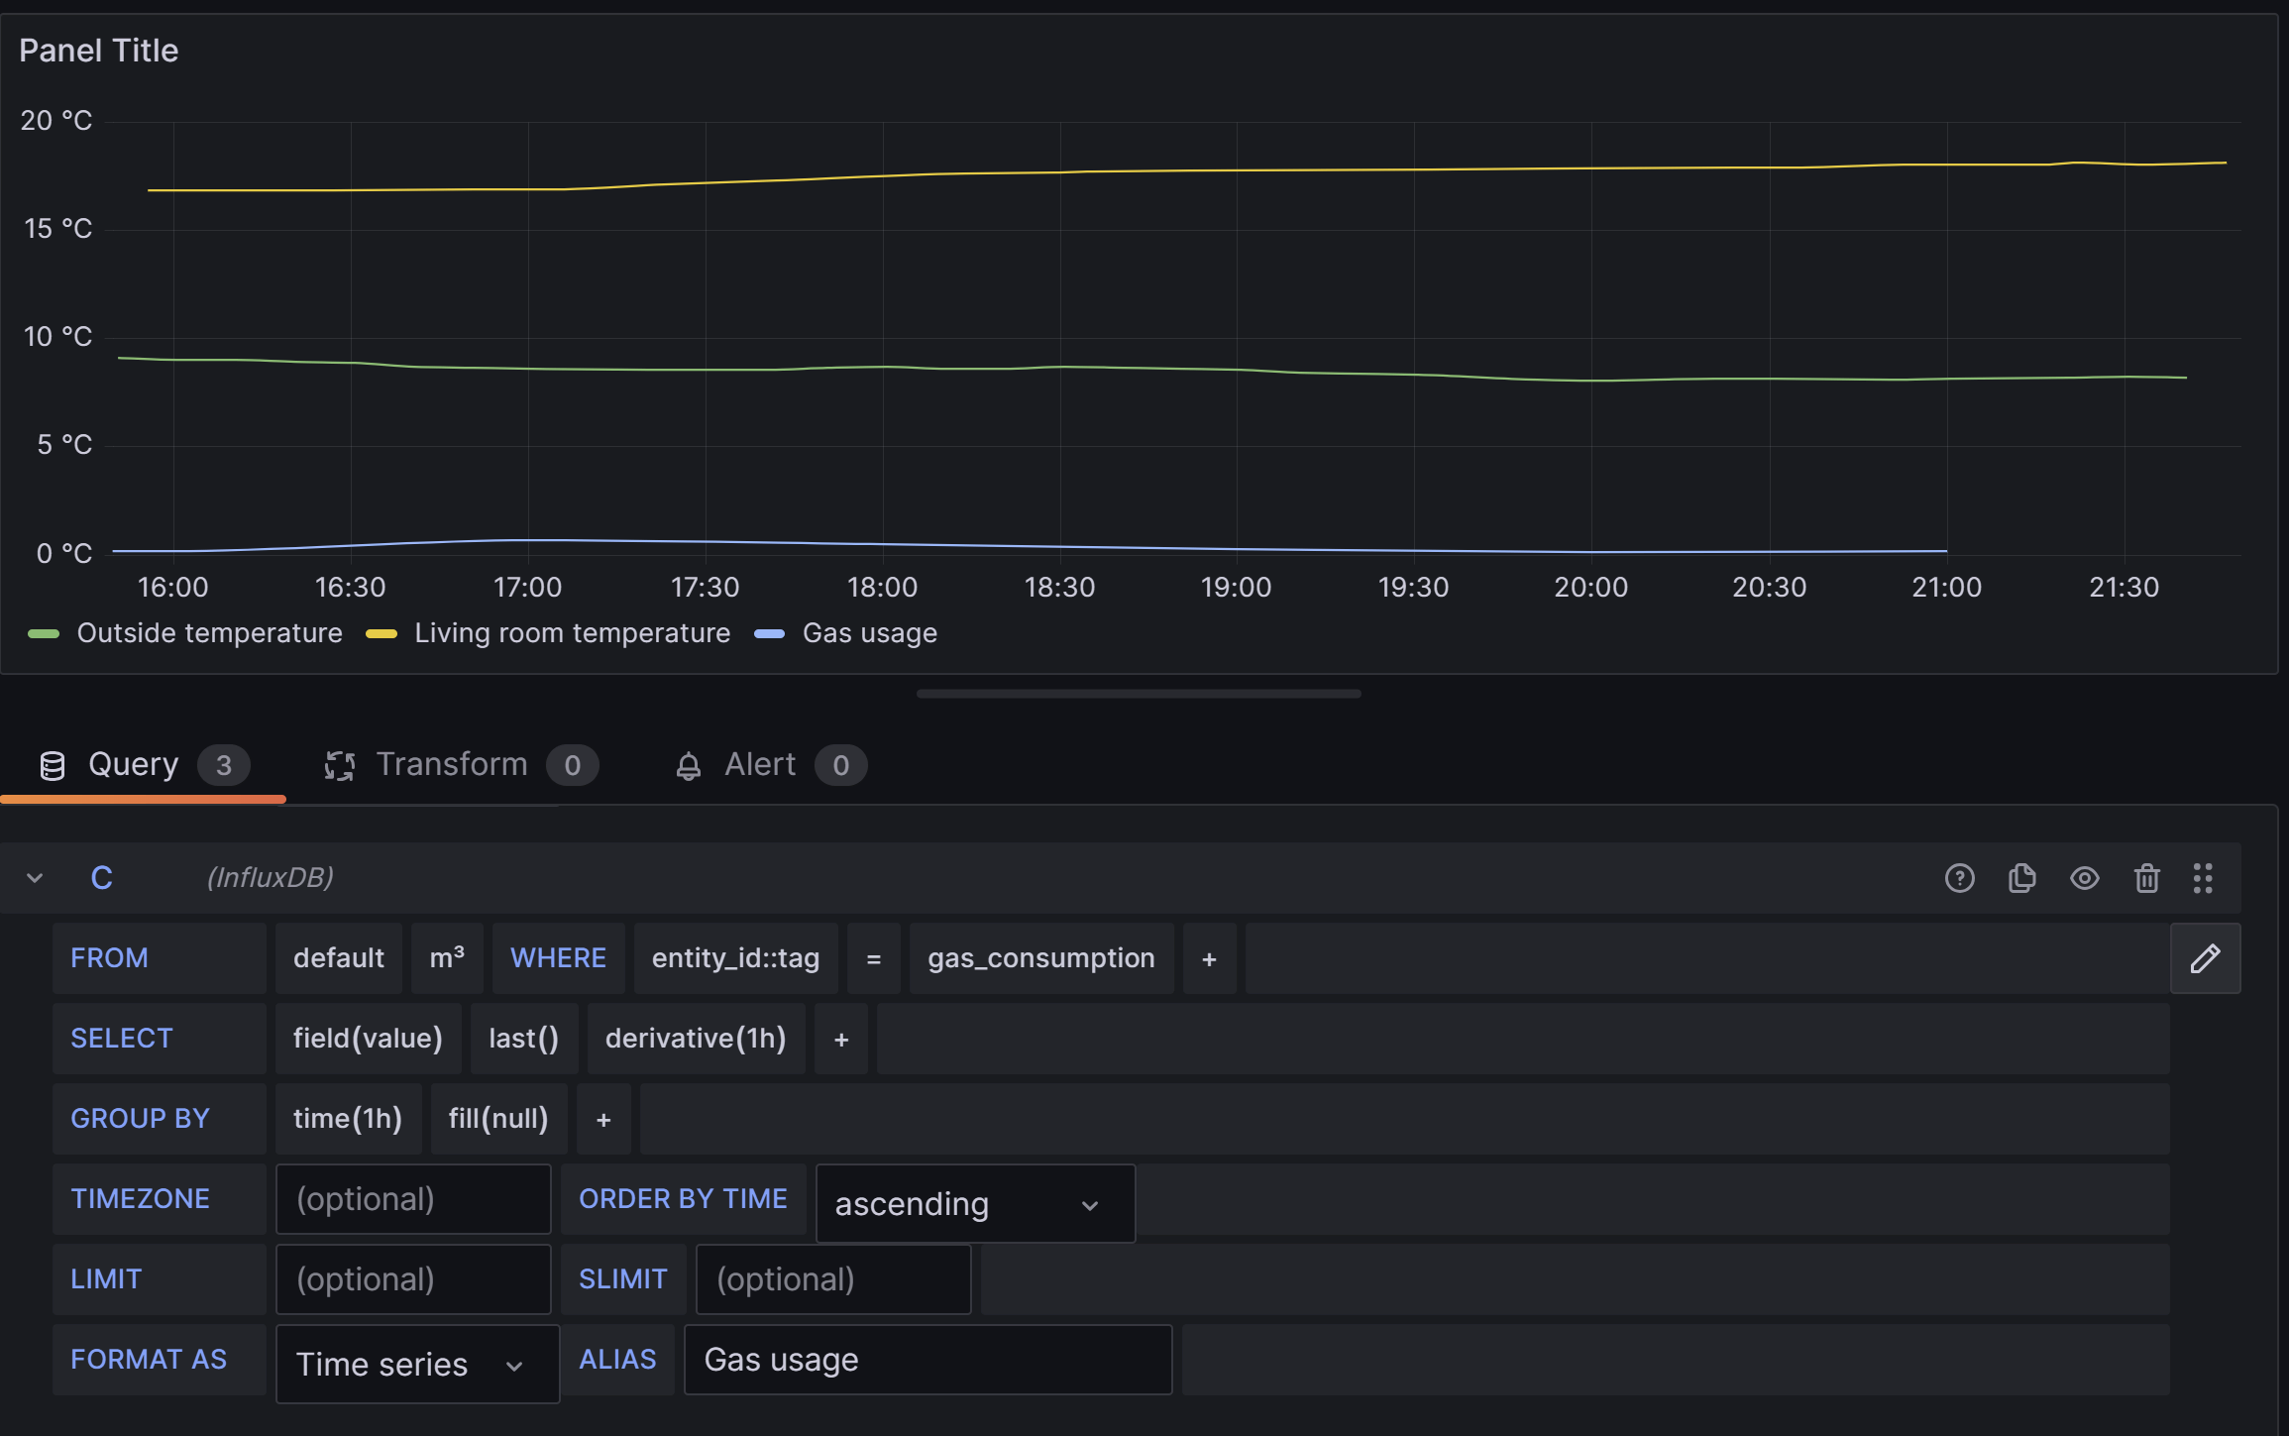Toggle Outside temperature series in legend

pyautogui.click(x=209, y=633)
